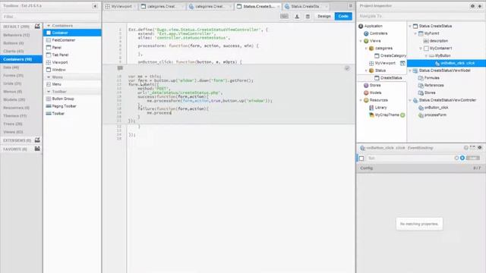Open the Charts toolbox category
This screenshot has height=273, width=486.
pos(21,51)
